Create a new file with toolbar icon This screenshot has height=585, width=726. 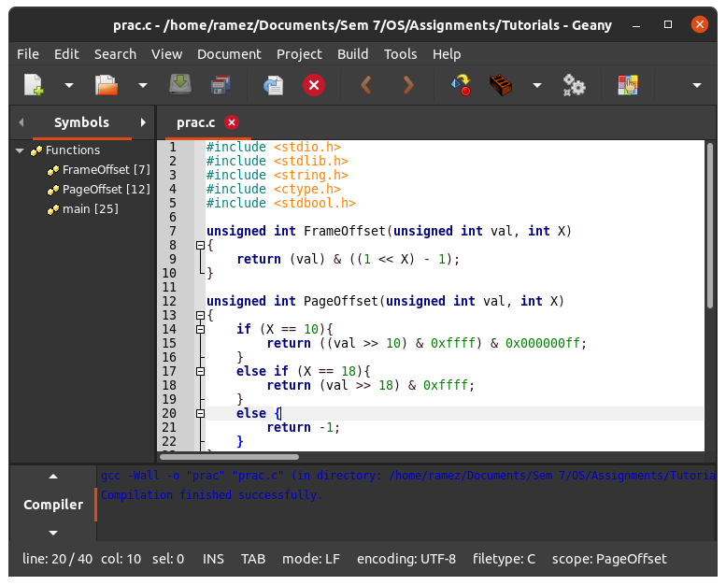tap(33, 86)
